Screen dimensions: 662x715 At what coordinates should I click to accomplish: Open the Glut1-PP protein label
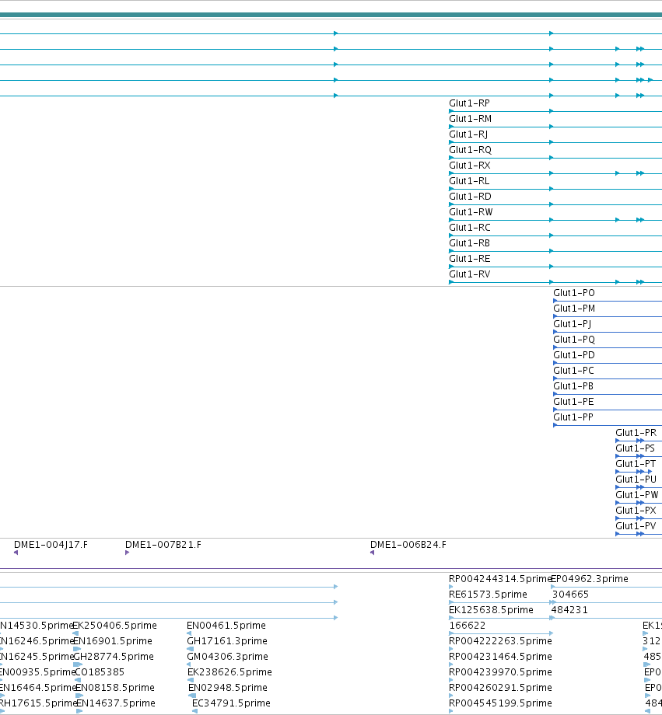(573, 417)
